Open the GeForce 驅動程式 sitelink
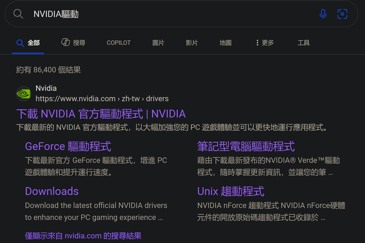Screen dimensions: 365x243 click(x=68, y=146)
